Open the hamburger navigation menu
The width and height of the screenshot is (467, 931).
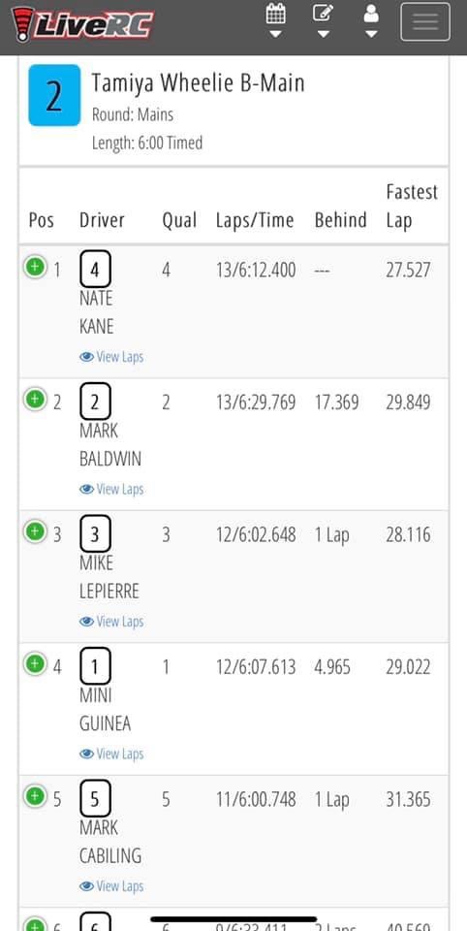[x=425, y=22]
